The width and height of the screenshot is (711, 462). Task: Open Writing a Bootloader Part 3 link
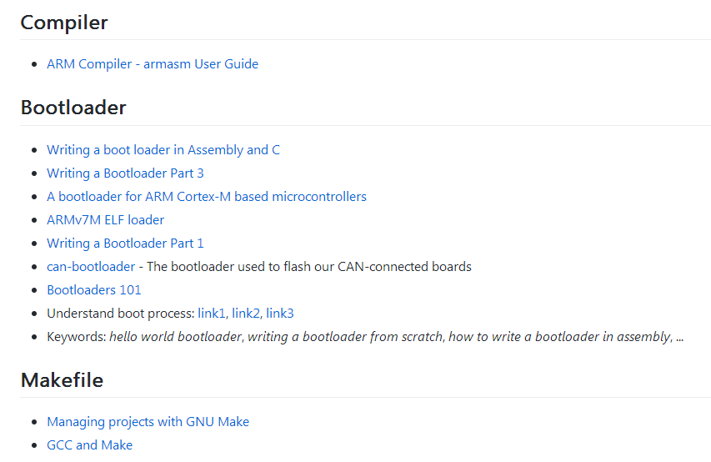(x=125, y=173)
